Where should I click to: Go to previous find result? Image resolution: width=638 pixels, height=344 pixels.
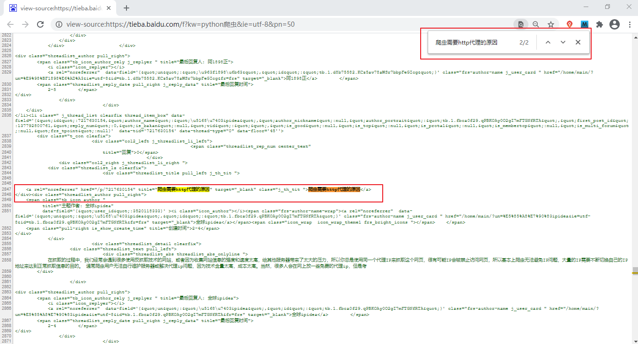coord(548,42)
